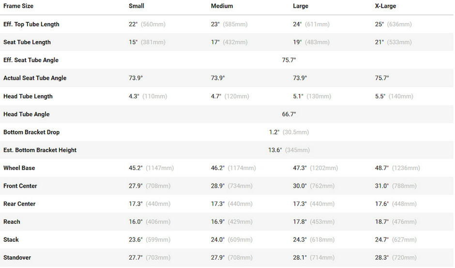Click the Rear Center value for X-Large
The width and height of the screenshot is (455, 268).
[x=395, y=204]
